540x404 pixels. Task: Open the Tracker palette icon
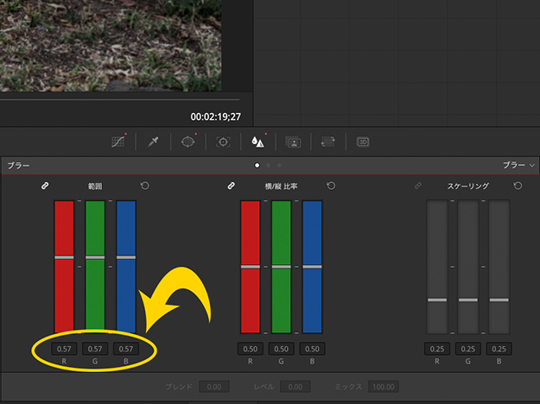[223, 142]
